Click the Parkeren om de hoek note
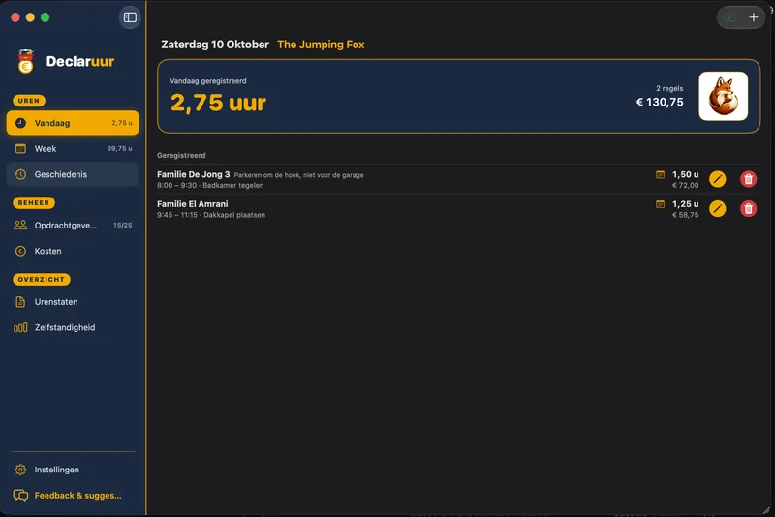This screenshot has width=775, height=517. 298,175
